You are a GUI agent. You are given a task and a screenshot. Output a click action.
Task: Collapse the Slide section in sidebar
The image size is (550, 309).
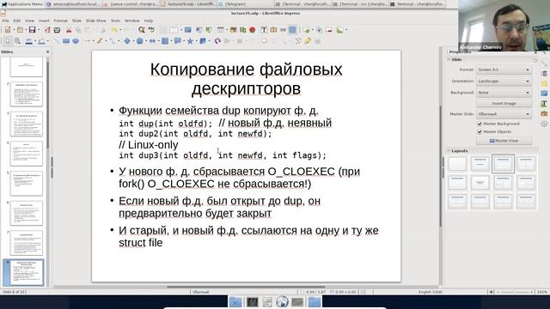tap(449, 59)
